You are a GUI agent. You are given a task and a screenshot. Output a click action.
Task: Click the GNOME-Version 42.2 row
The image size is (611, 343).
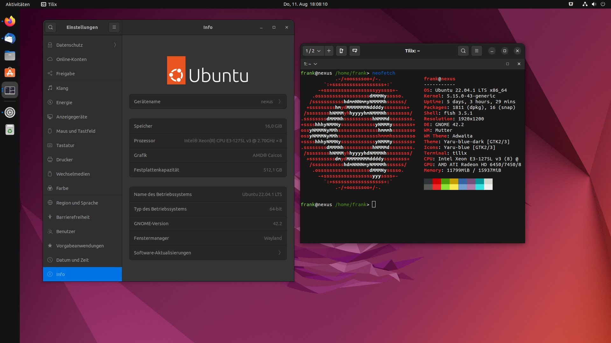click(x=208, y=224)
